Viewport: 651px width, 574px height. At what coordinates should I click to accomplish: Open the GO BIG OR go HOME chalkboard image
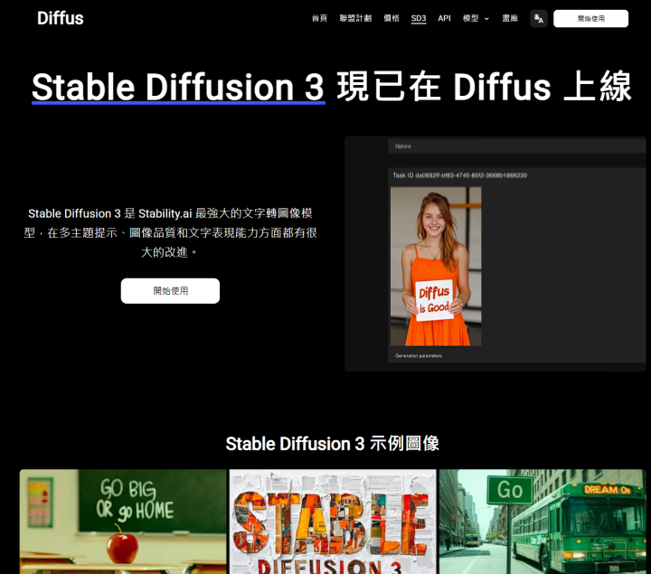click(x=123, y=521)
